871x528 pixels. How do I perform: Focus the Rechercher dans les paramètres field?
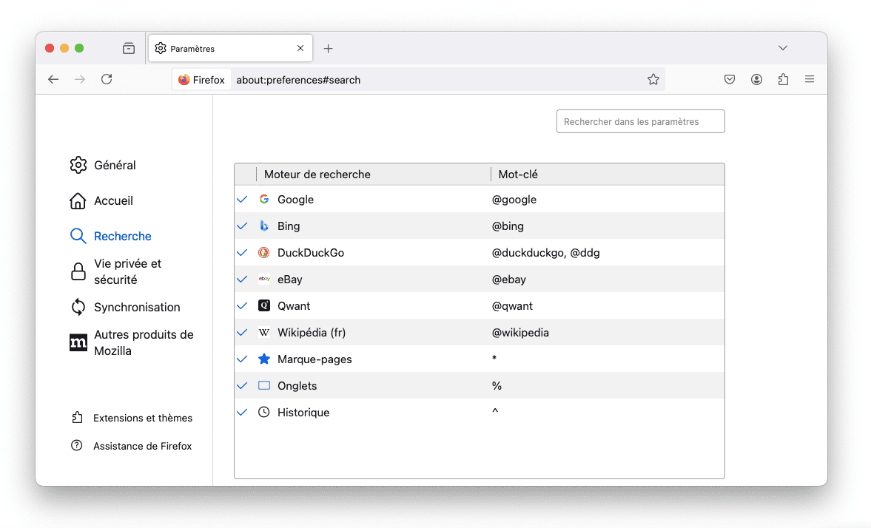(x=640, y=121)
